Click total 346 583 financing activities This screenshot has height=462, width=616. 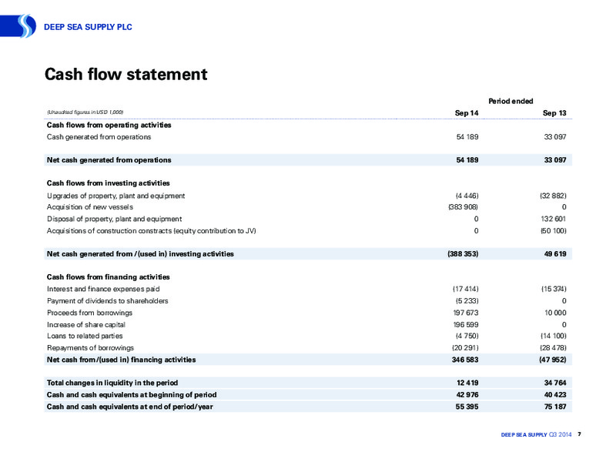point(466,360)
